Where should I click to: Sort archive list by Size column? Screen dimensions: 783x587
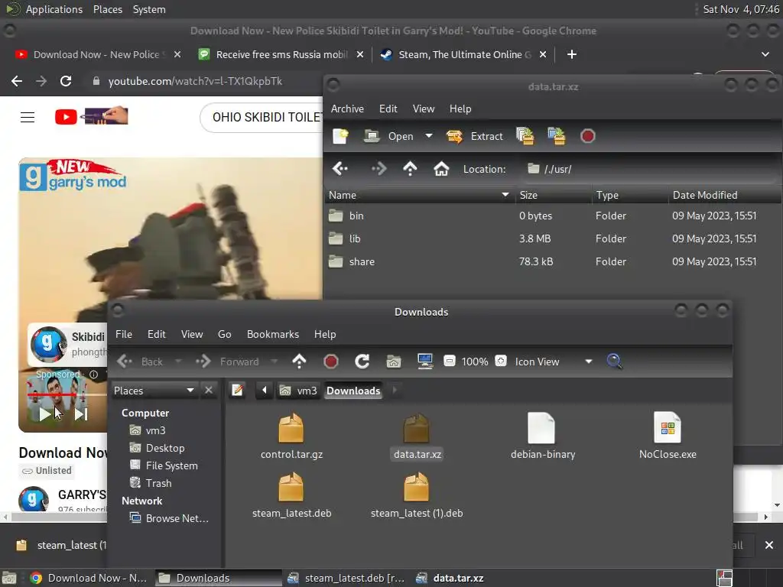(x=553, y=195)
